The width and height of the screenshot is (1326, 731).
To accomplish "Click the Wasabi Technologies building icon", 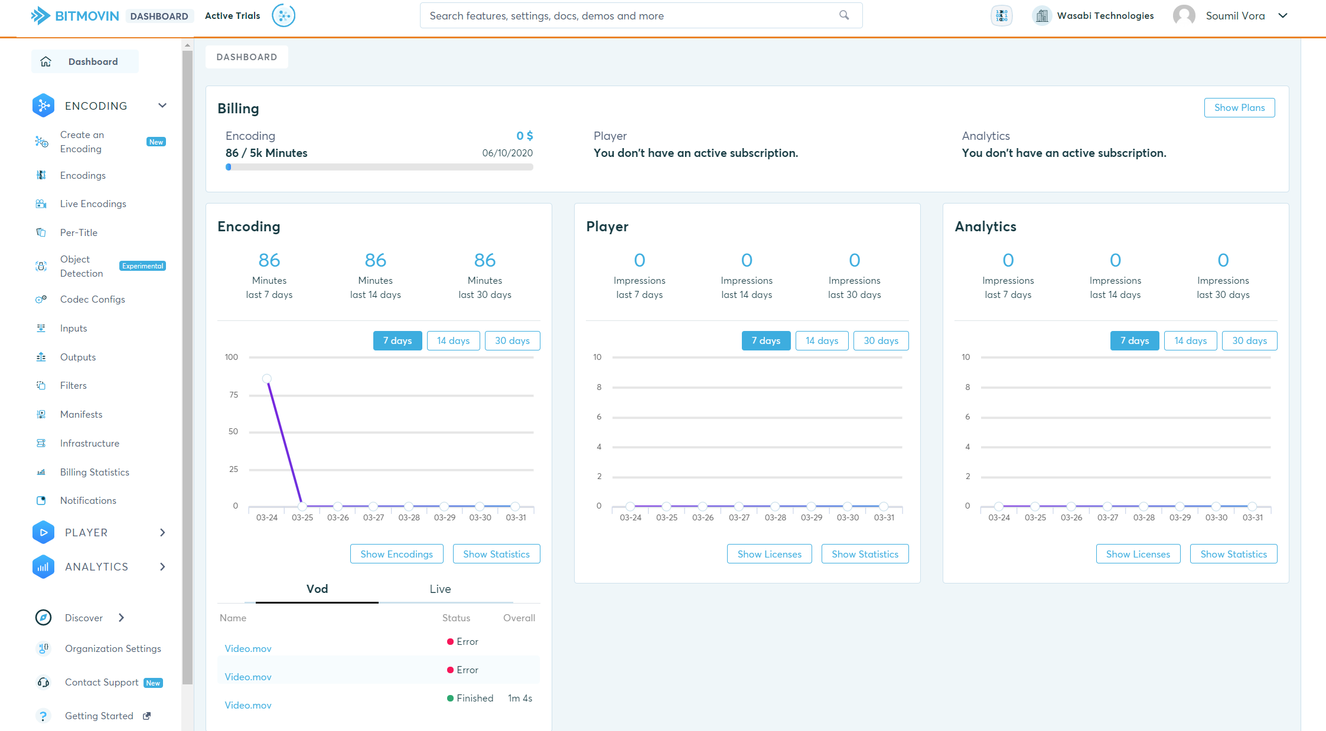I will point(1042,16).
